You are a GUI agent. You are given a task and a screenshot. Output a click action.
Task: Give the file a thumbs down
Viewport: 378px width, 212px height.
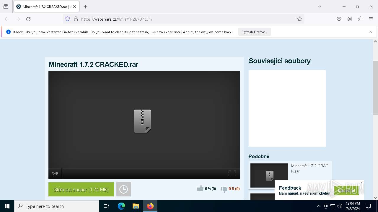pos(224,189)
